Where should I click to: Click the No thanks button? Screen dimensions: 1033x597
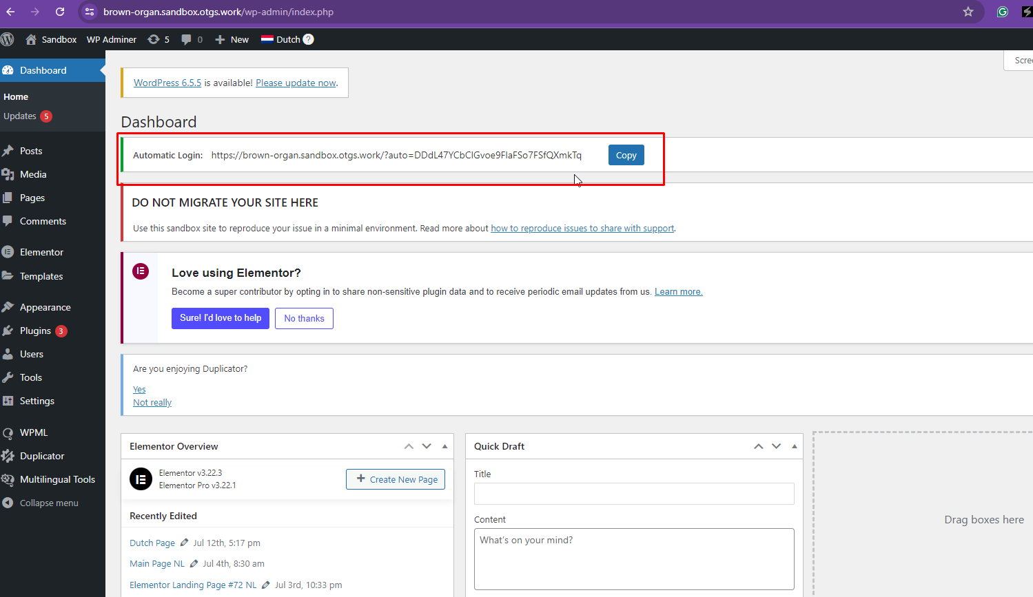coord(304,318)
